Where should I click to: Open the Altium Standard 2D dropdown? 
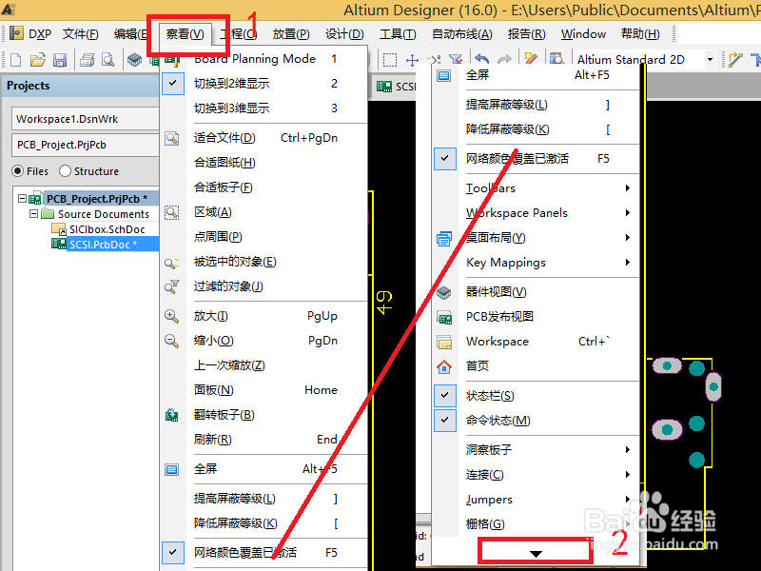pyautogui.click(x=709, y=58)
